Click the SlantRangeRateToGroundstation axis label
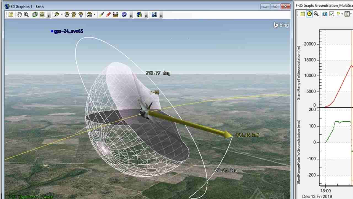 299,152
